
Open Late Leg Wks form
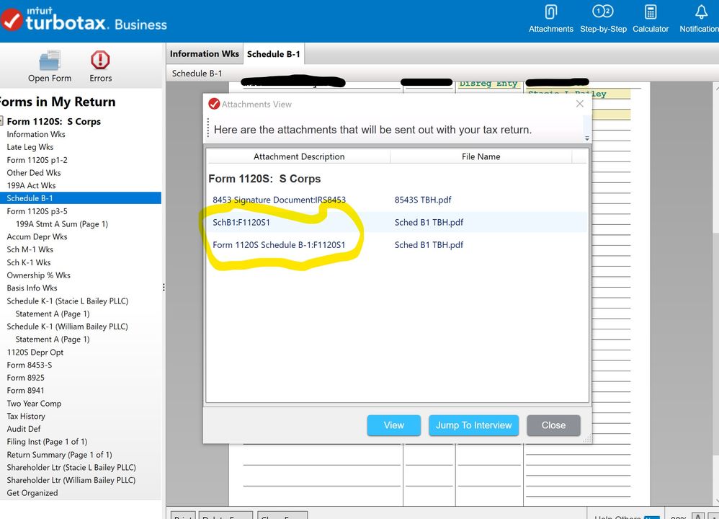pyautogui.click(x=30, y=147)
